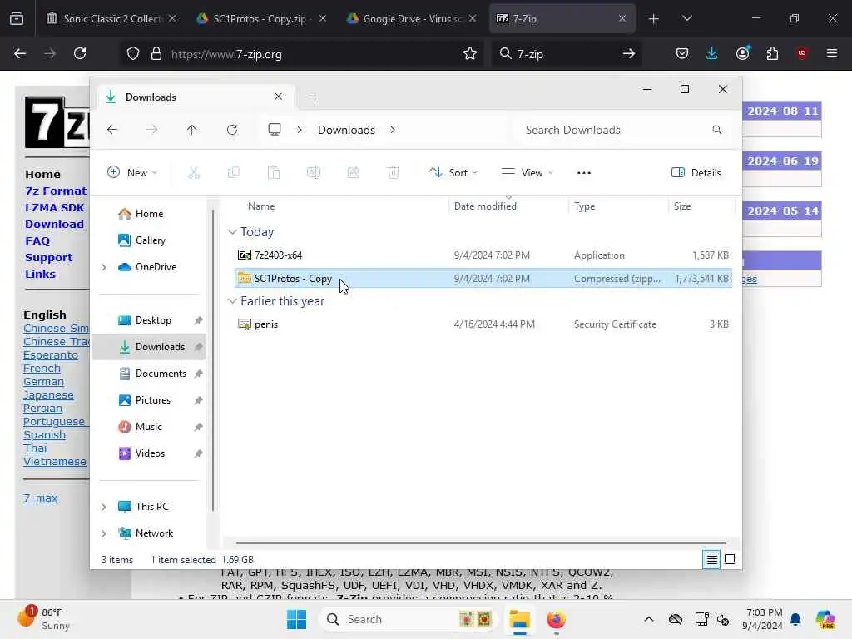Open Firefox View tab overview icon
The width and height of the screenshot is (852, 639).
coord(17,18)
